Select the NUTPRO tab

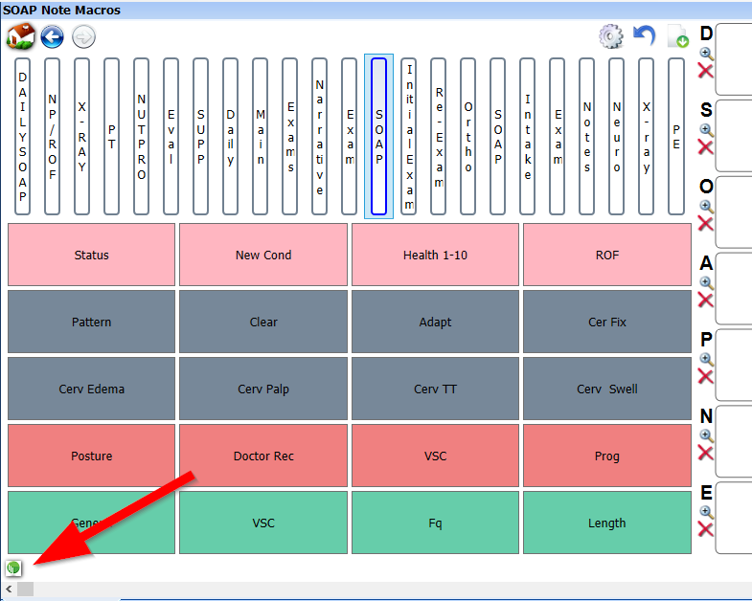pyautogui.click(x=142, y=136)
